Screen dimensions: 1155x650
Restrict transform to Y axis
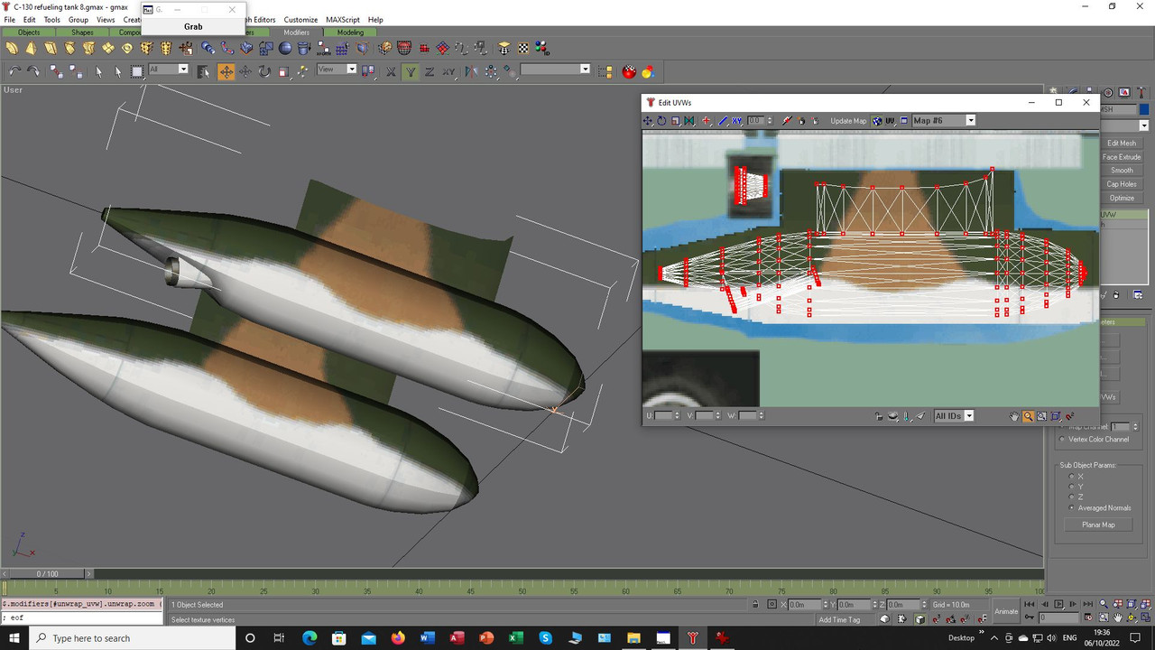[x=411, y=71]
